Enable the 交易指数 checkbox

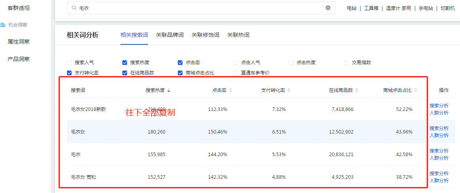346,63
